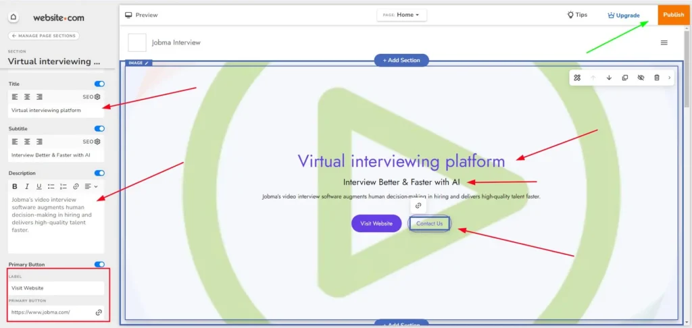The image size is (692, 328).
Task: Click Manage Page Sections back button
Action: point(44,36)
